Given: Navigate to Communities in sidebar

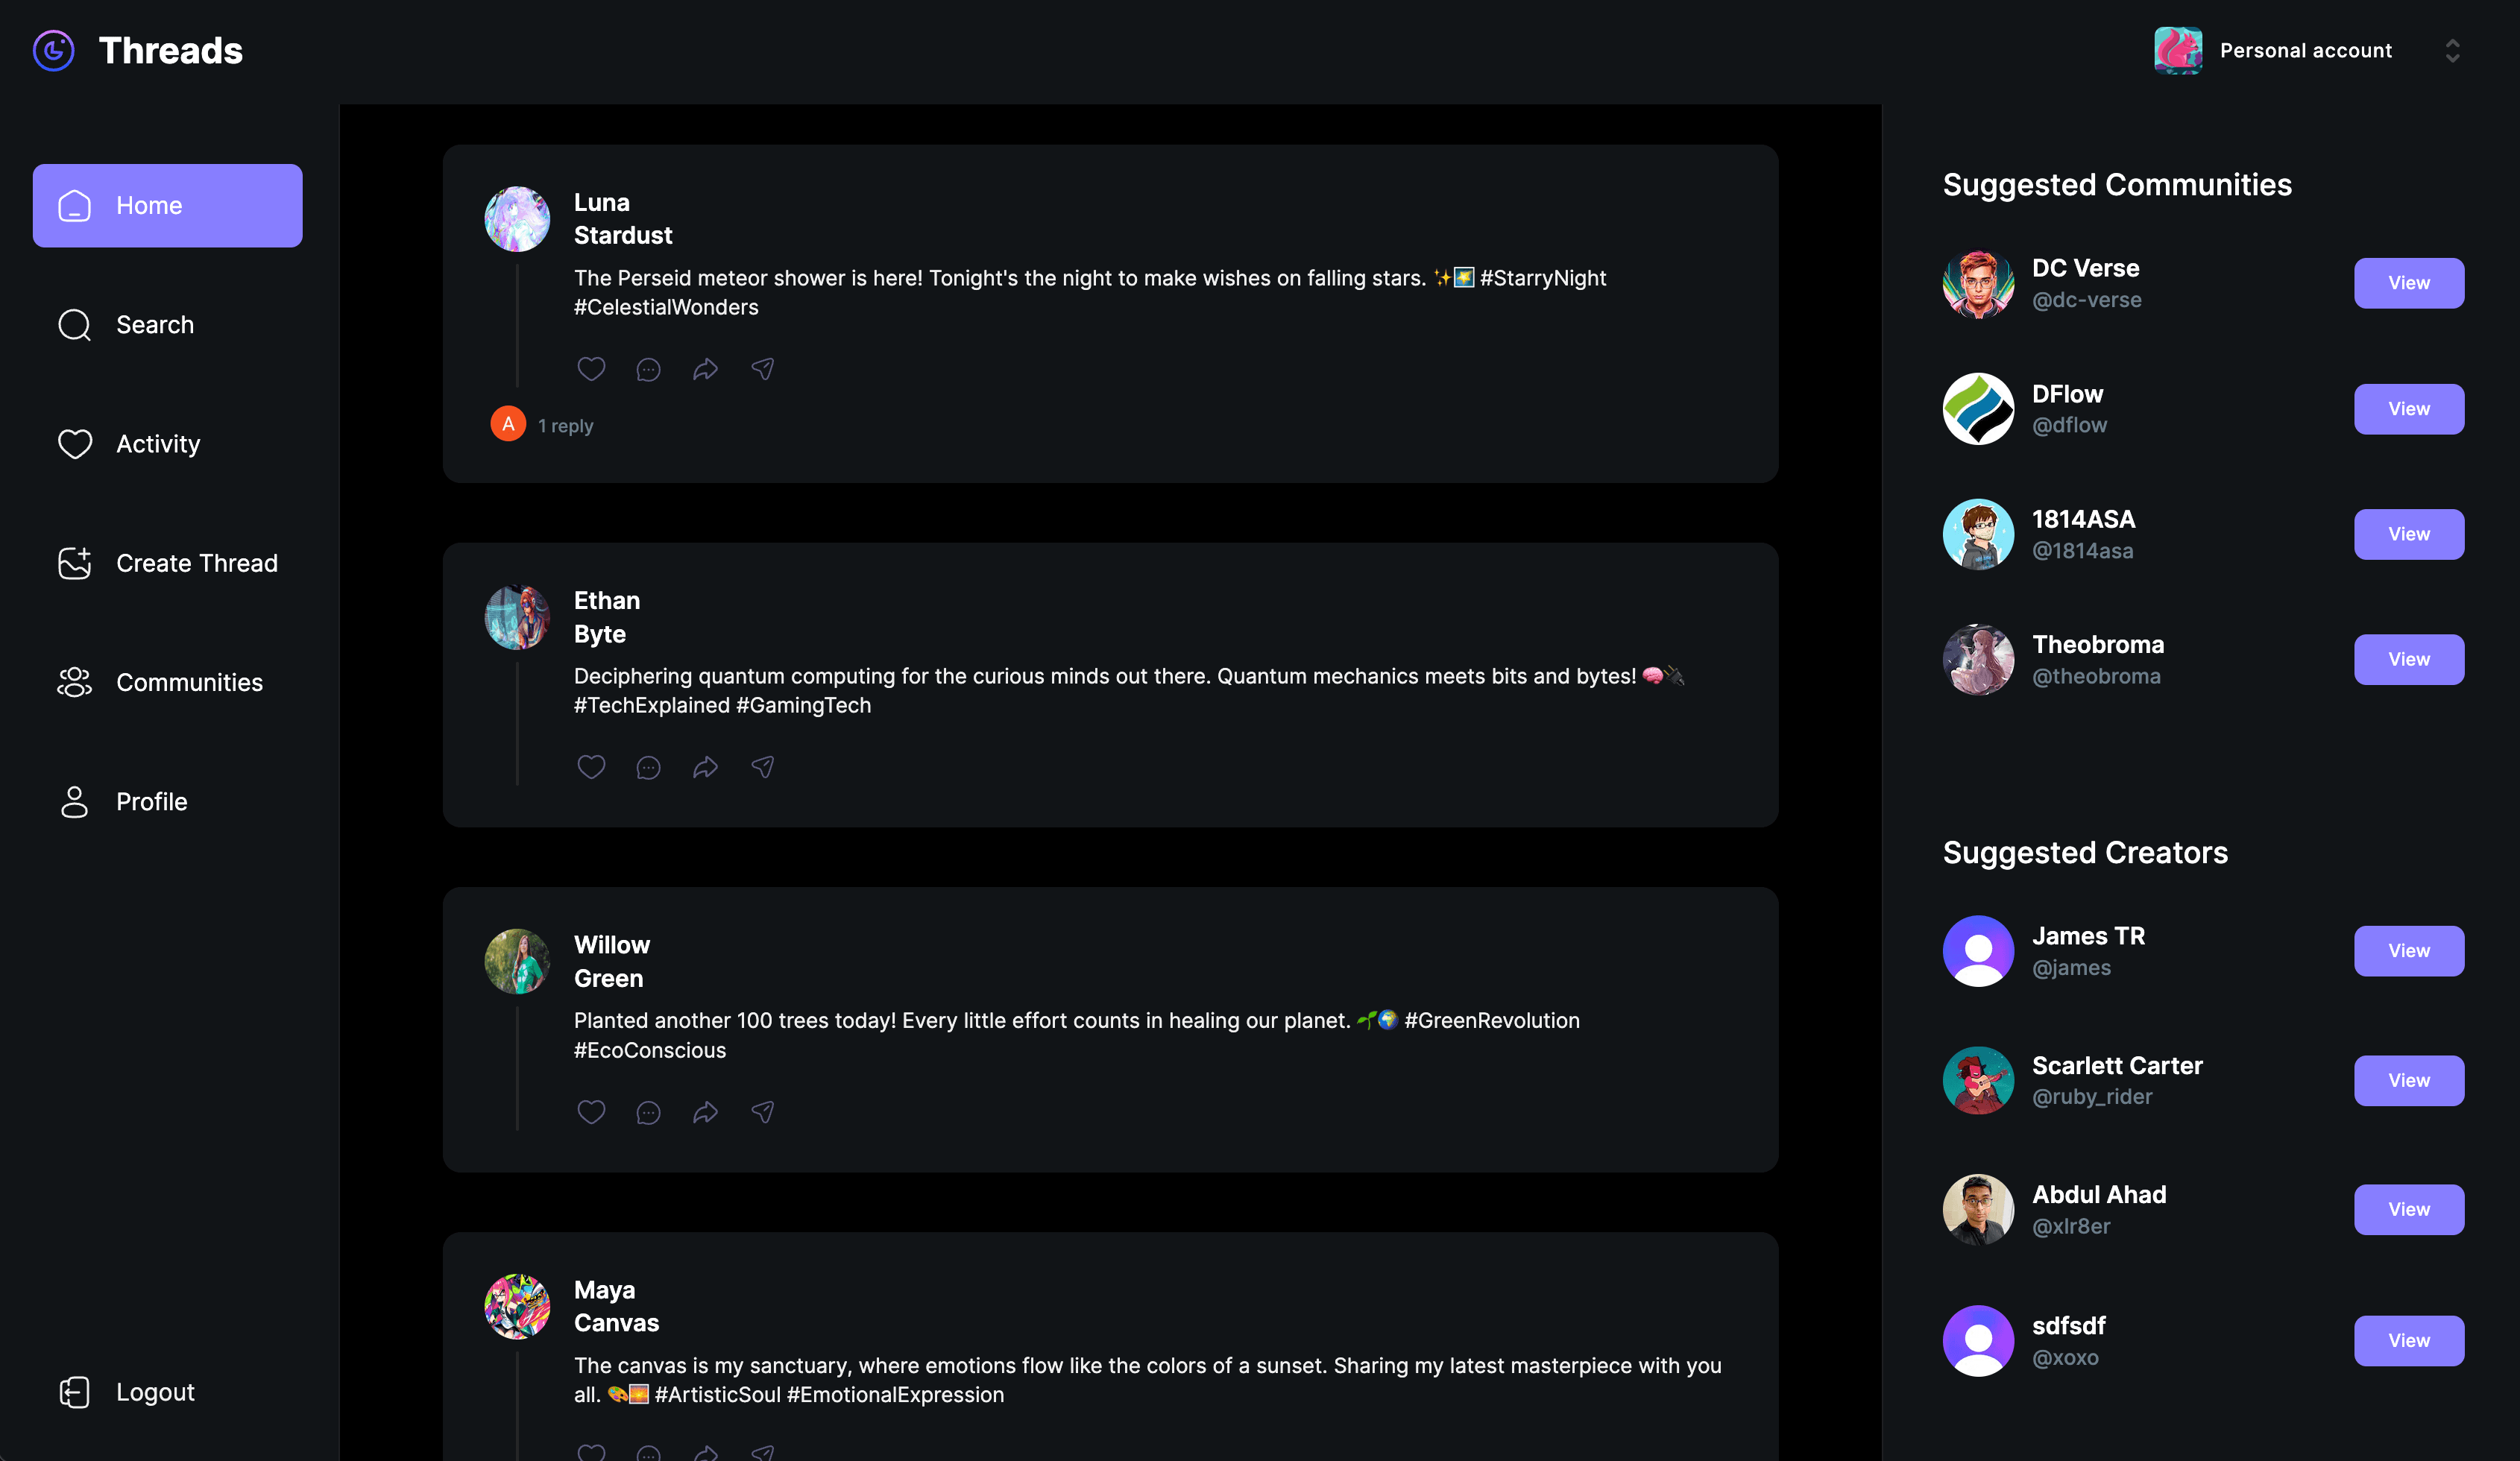Looking at the screenshot, I should [x=189, y=682].
